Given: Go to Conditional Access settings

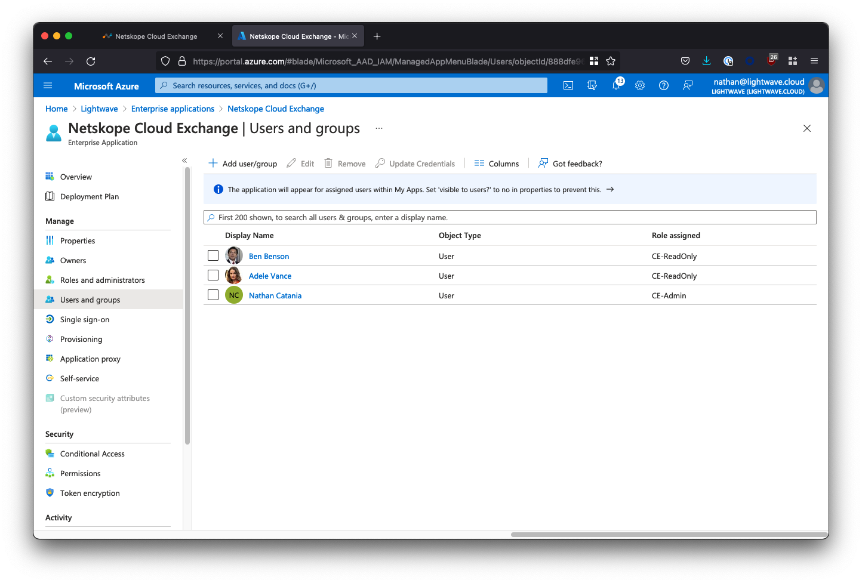Looking at the screenshot, I should pos(93,454).
